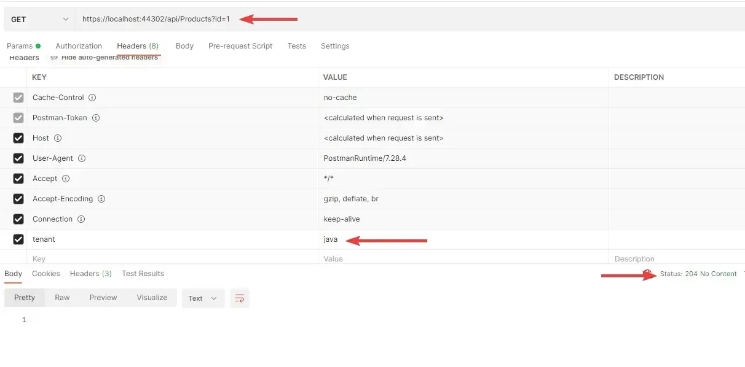Open the GET request method dropdown
Screen dimensions: 745x367
[x=39, y=19]
